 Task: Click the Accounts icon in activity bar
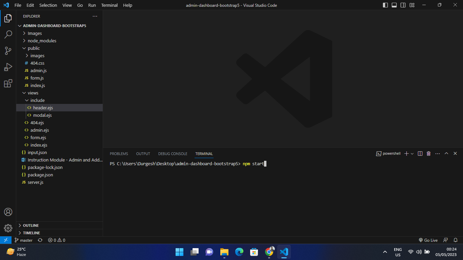point(8,212)
